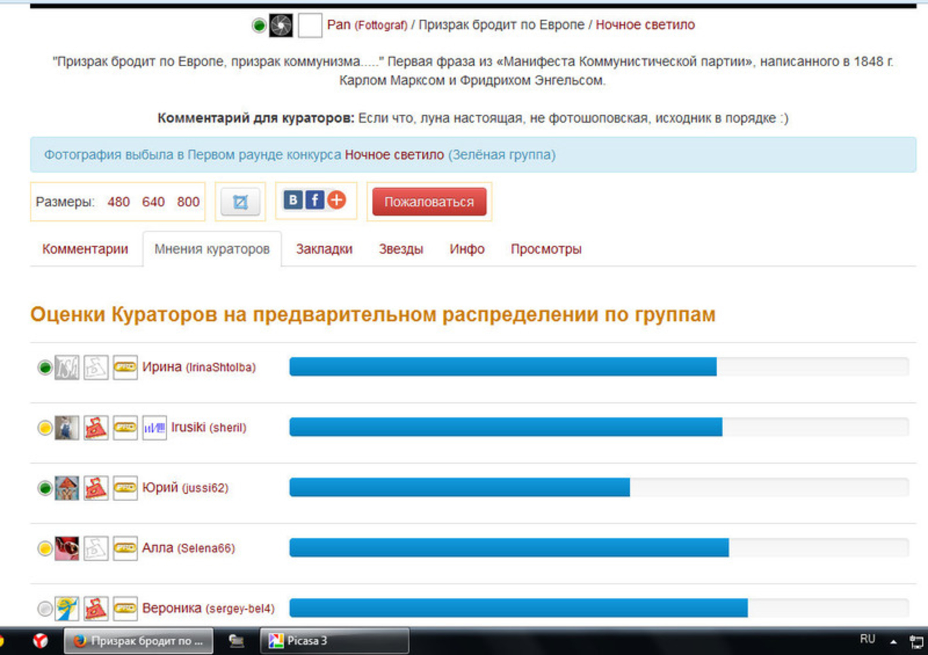Click the VKontakte share icon

tap(293, 200)
